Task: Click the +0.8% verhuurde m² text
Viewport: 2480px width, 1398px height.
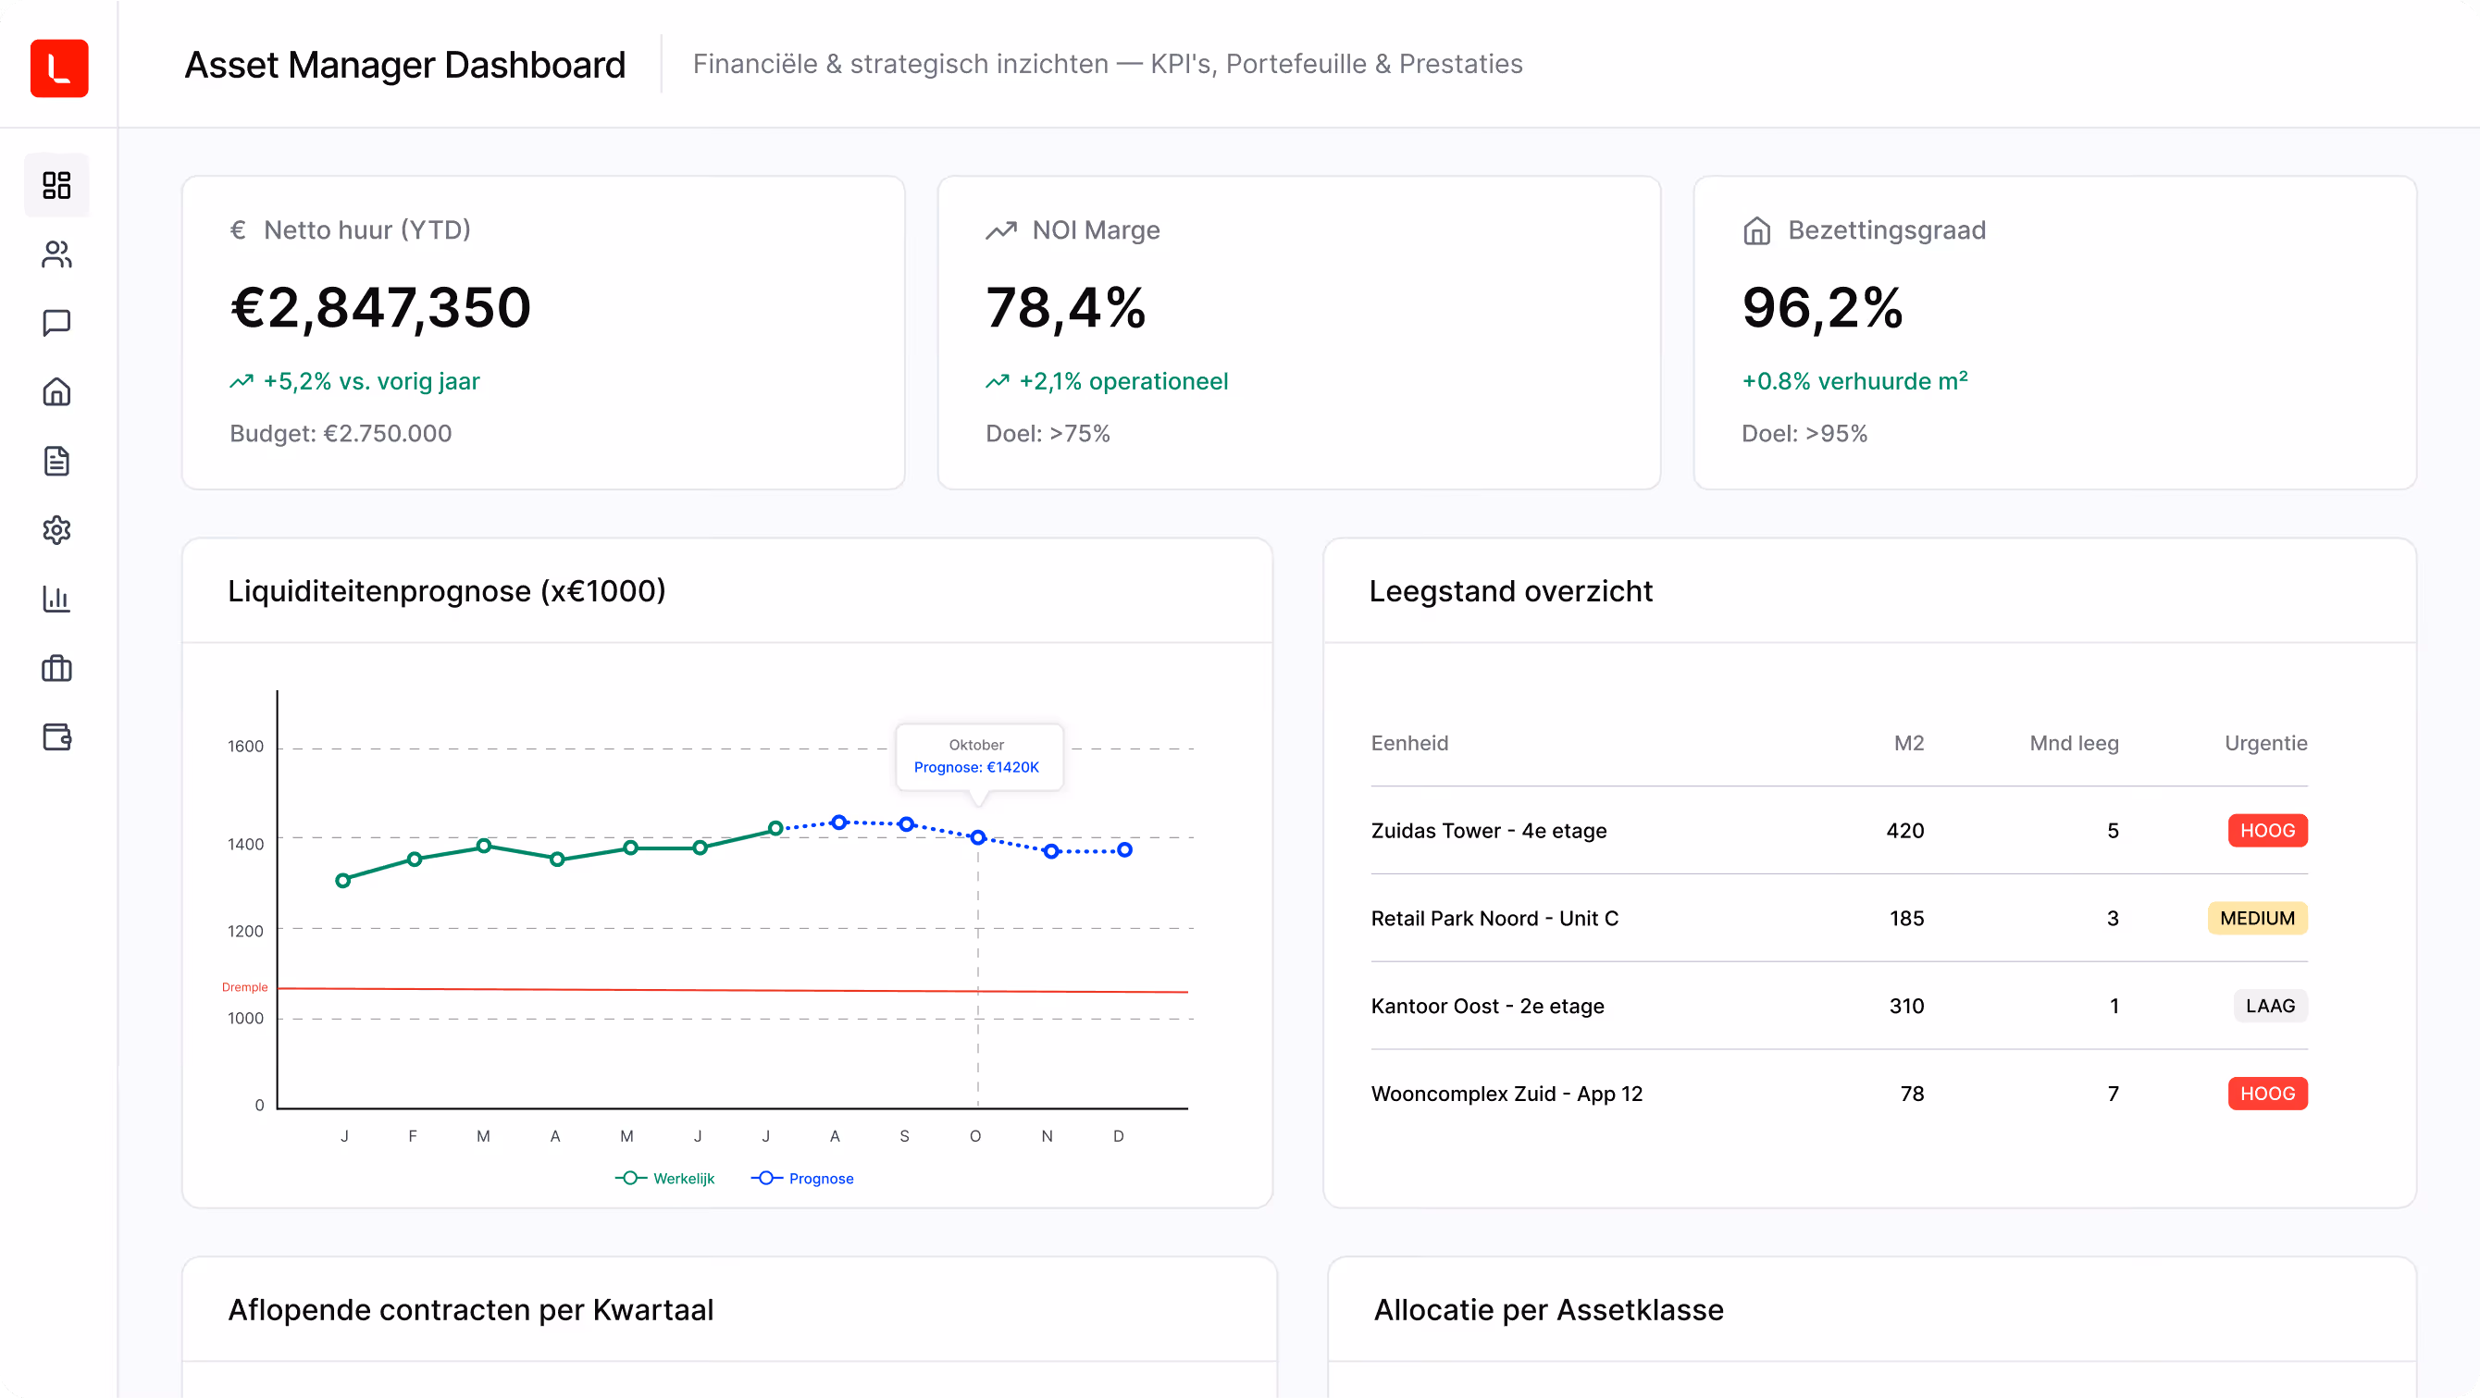Action: (x=1854, y=381)
